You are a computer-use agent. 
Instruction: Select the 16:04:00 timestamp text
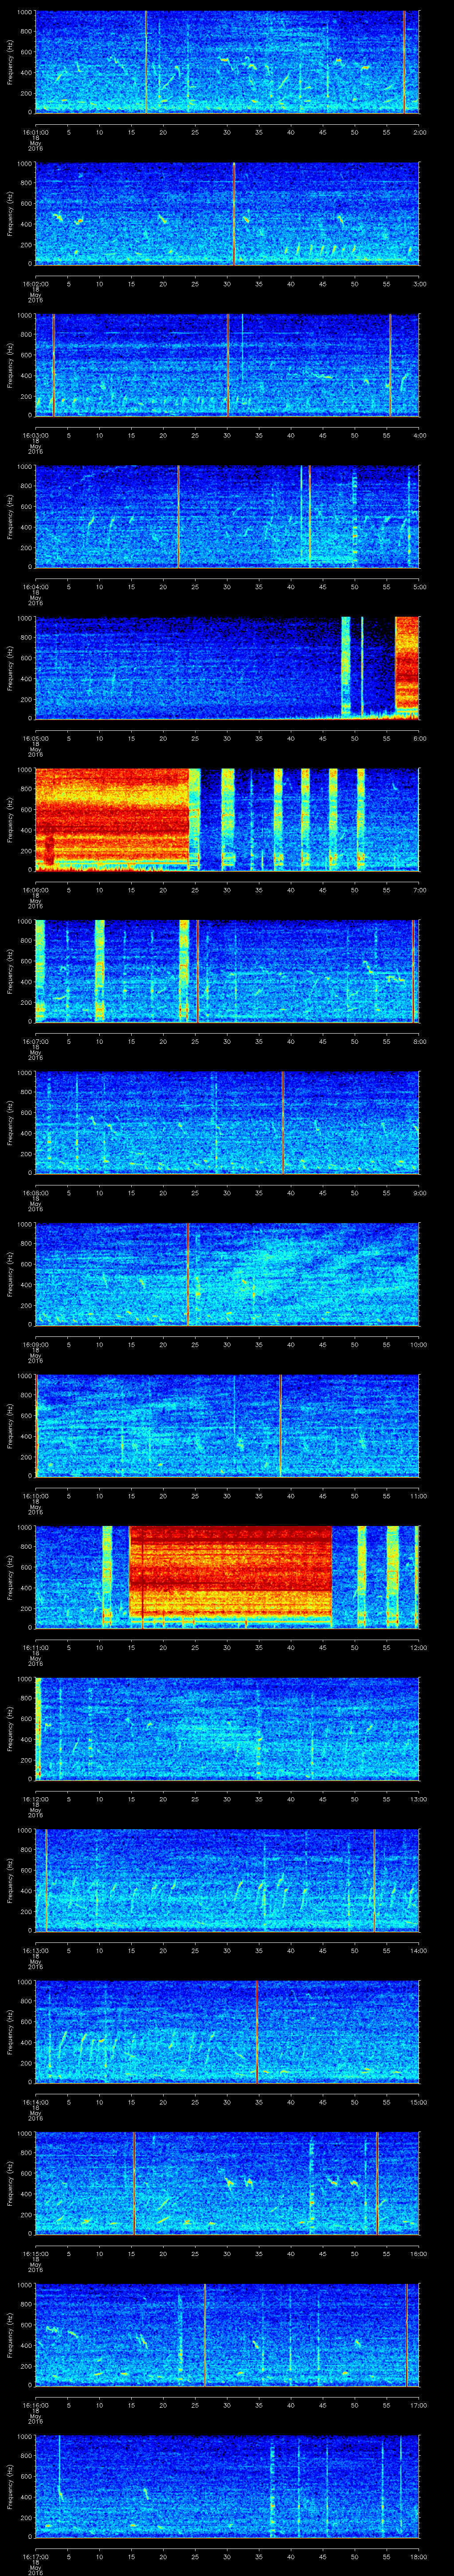point(35,587)
